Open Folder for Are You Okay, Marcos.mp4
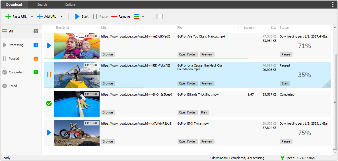Viewport: 338px width, 161px height. pyautogui.click(x=187, y=54)
